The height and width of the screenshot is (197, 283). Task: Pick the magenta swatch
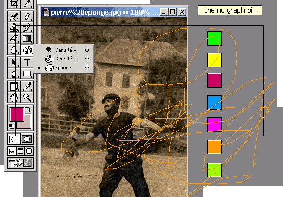click(x=214, y=125)
